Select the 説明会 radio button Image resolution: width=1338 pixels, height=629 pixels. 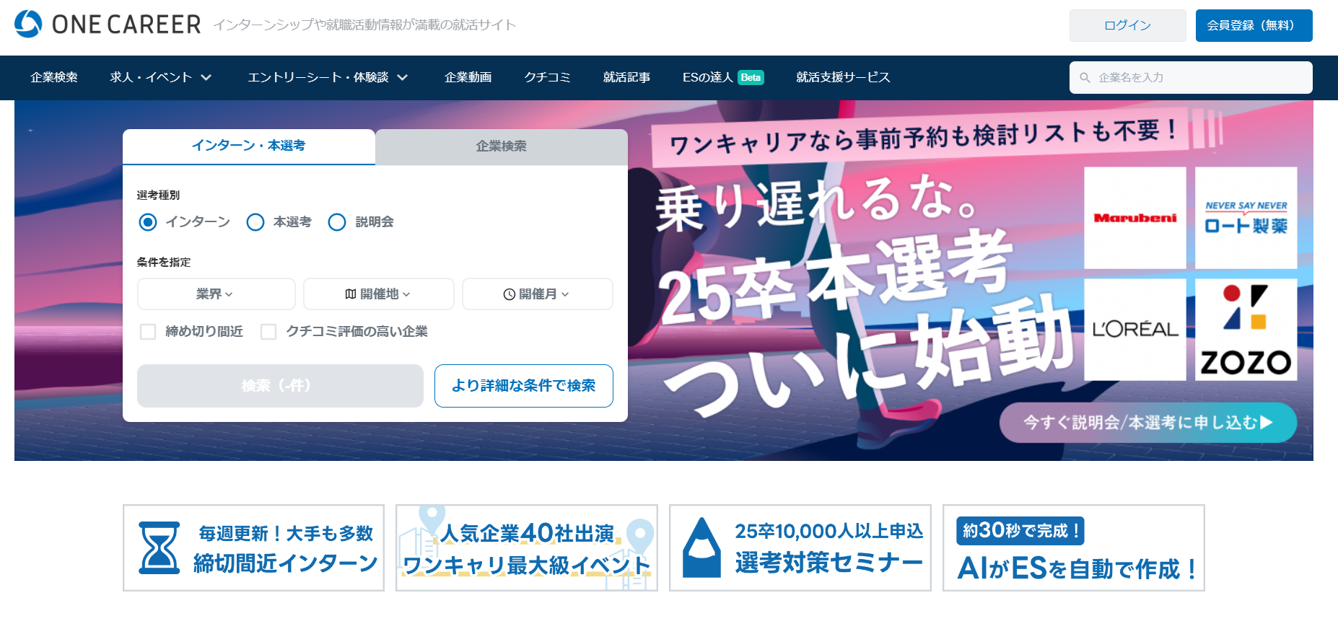click(337, 222)
